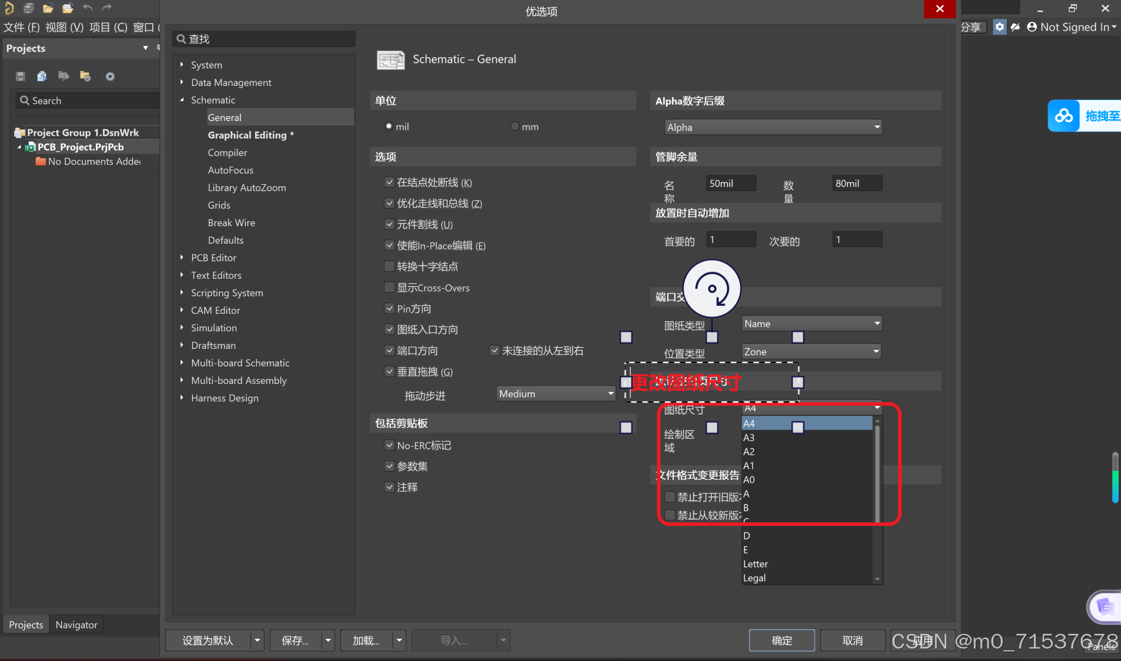
Task: Click the project options folder-gear icon
Action: [85, 76]
